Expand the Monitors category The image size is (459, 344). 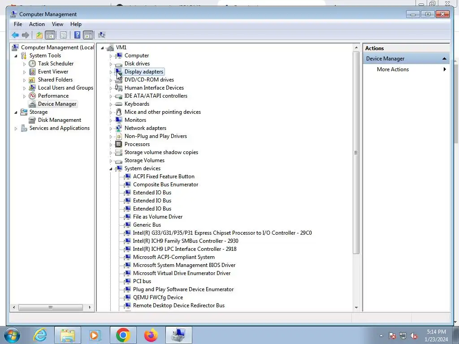tap(111, 120)
